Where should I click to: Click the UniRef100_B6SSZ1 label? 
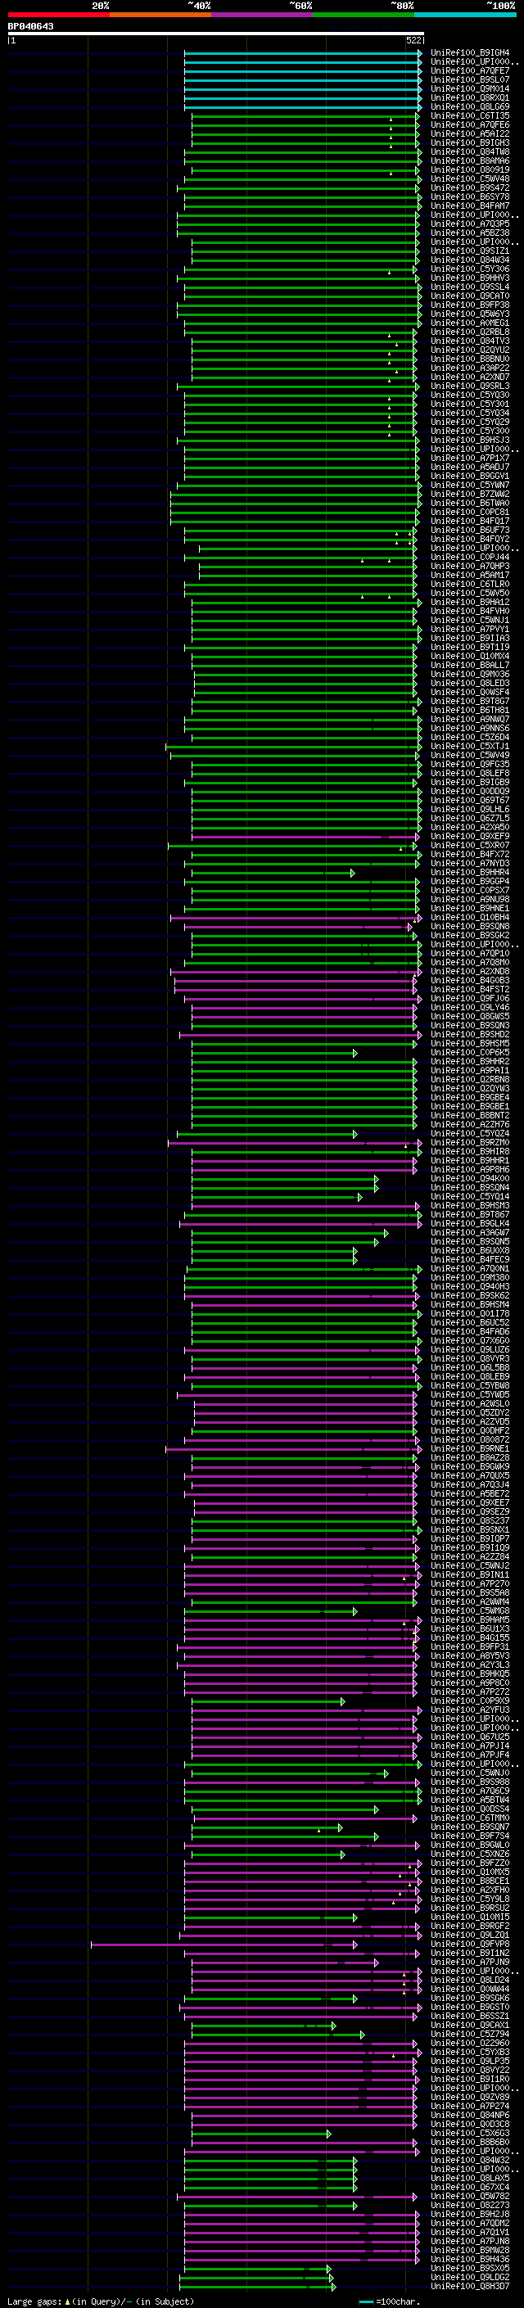click(469, 2017)
